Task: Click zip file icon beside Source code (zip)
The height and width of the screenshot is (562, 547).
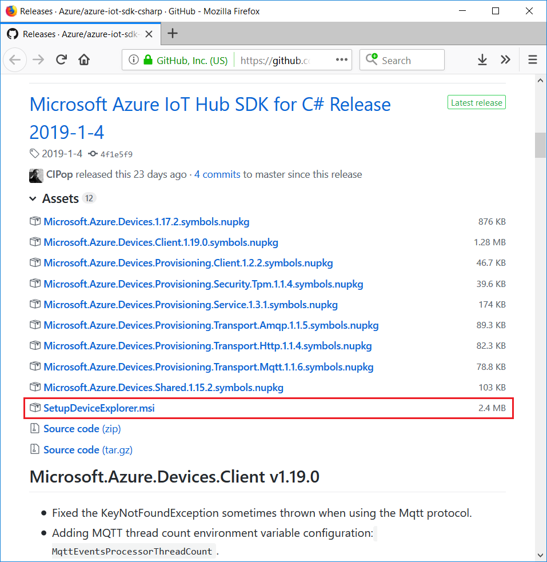Action: [x=35, y=428]
